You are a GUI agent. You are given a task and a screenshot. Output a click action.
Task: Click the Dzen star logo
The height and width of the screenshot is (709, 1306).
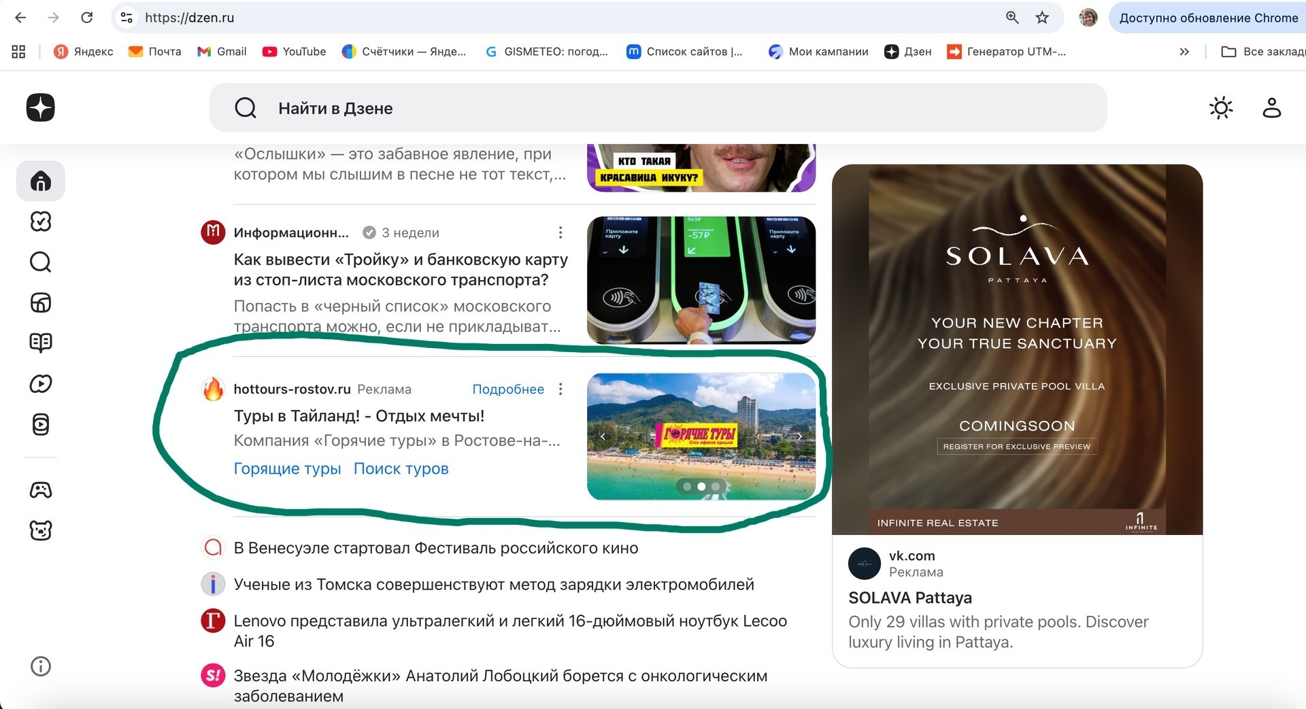40,107
